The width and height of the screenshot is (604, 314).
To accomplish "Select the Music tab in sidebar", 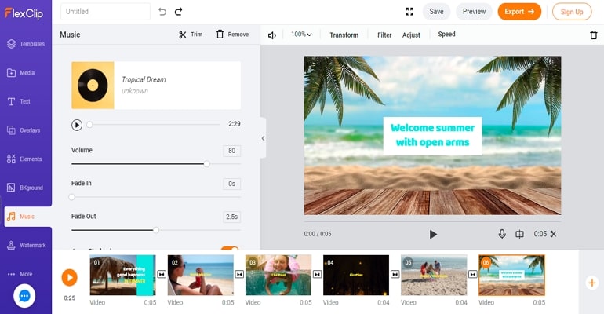I will click(x=27, y=217).
